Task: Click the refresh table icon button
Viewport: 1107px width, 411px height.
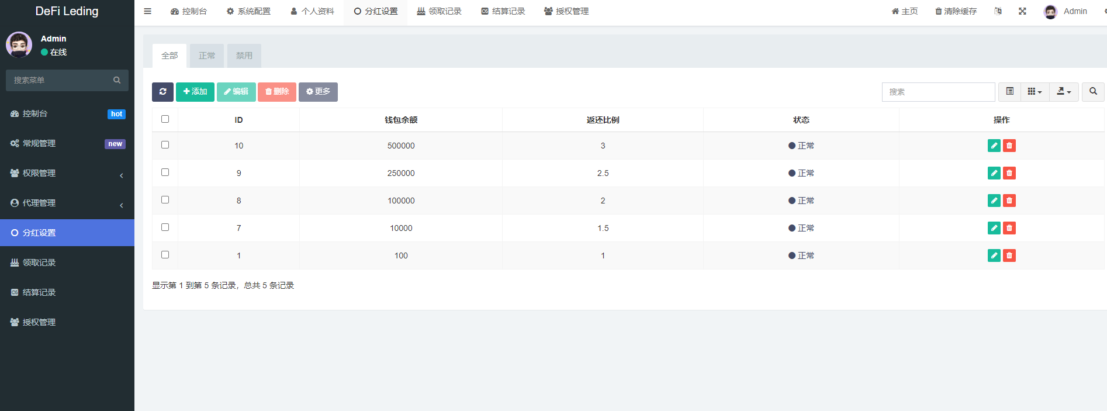Action: click(x=162, y=92)
